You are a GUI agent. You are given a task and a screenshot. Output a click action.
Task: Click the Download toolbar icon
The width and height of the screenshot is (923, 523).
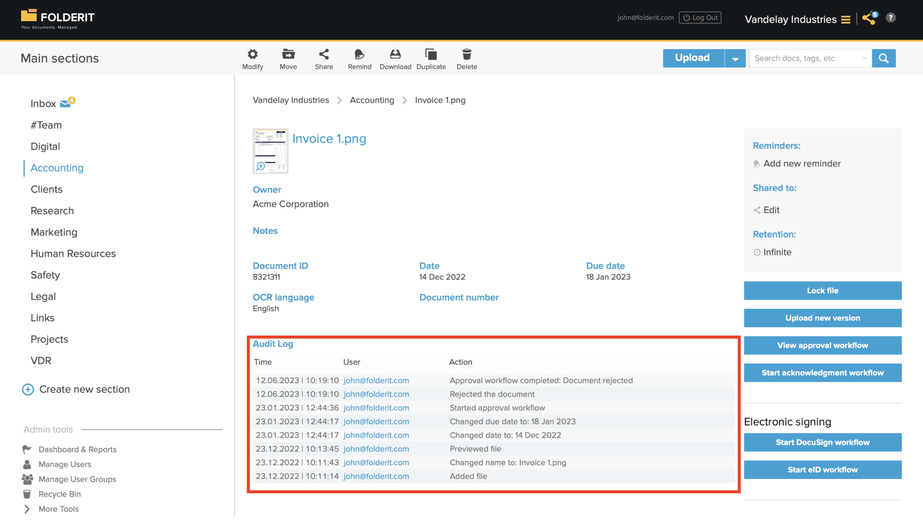coord(395,55)
